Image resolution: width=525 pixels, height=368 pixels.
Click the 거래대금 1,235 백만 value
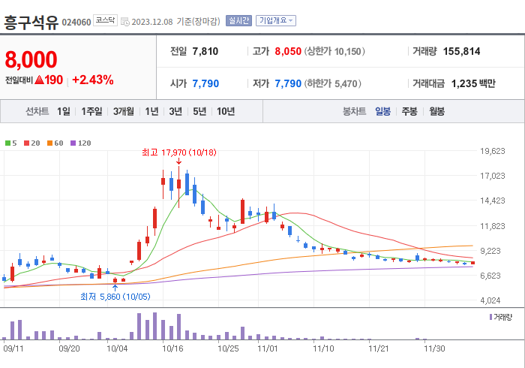point(473,83)
